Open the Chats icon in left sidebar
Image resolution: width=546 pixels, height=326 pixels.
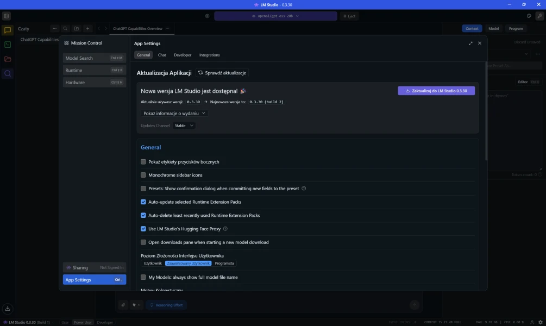[8, 30]
